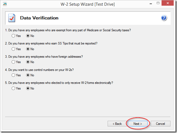Viewport: 177px width, 133px height.
Task: Maximize the W-2 Setup Wizard window
Action: pos(158,3)
